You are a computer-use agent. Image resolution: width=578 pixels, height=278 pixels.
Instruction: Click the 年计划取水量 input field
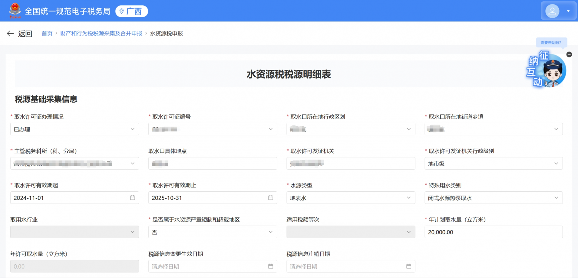click(493, 232)
